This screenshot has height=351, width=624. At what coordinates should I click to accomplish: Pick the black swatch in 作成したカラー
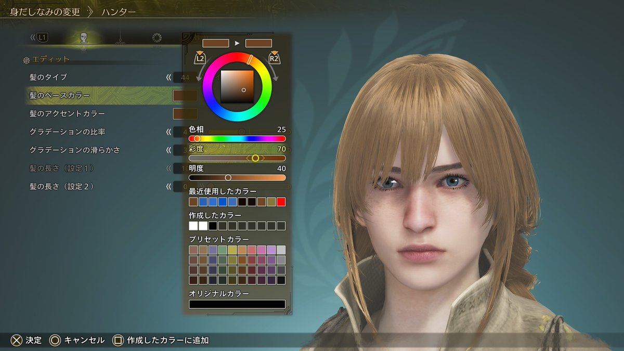coord(213,226)
